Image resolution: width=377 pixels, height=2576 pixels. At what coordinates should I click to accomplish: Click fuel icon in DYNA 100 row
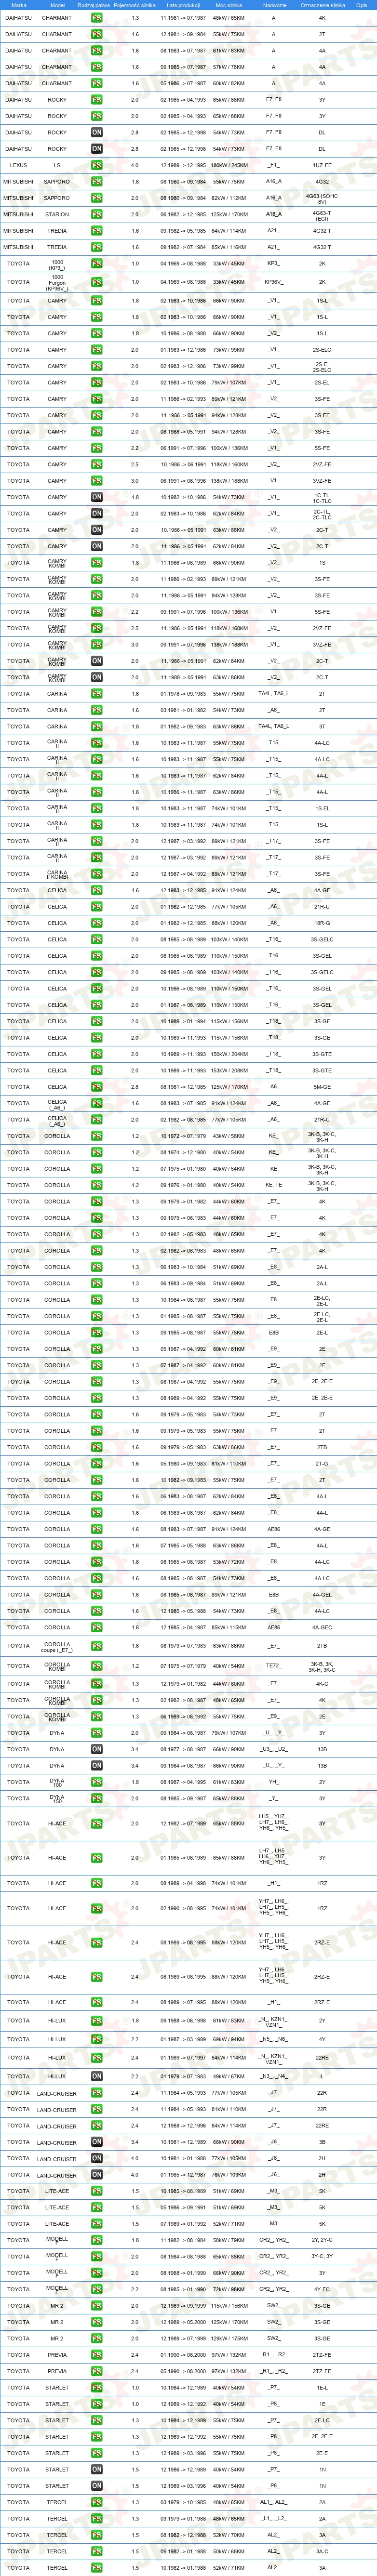pyautogui.click(x=97, y=1782)
